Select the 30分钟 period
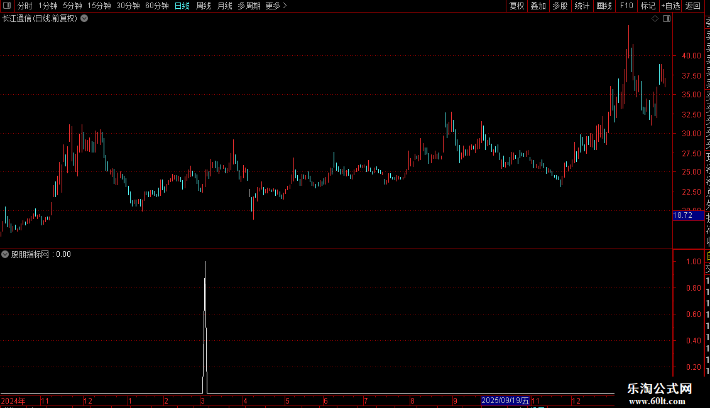Image resolution: width=710 pixels, height=408 pixels. [128, 6]
